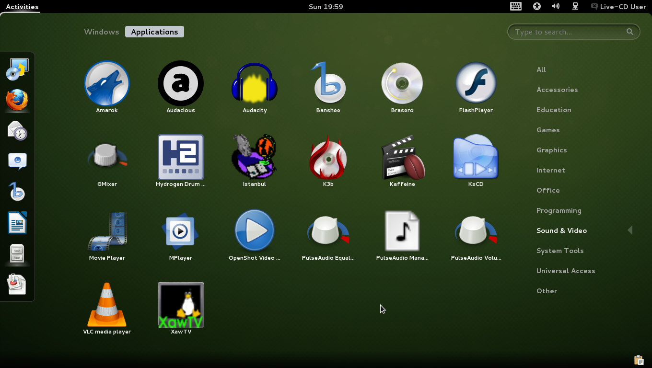Show only Internet applications

pos(550,170)
